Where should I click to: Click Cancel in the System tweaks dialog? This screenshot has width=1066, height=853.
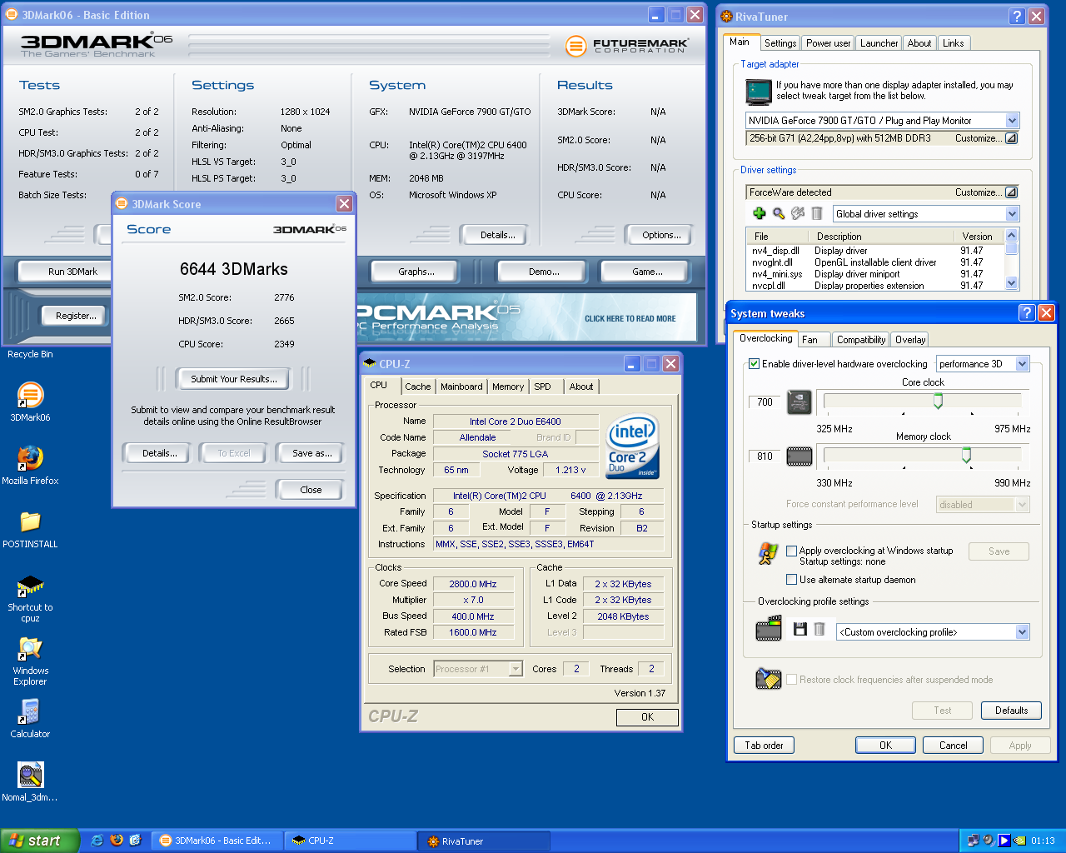[953, 746]
